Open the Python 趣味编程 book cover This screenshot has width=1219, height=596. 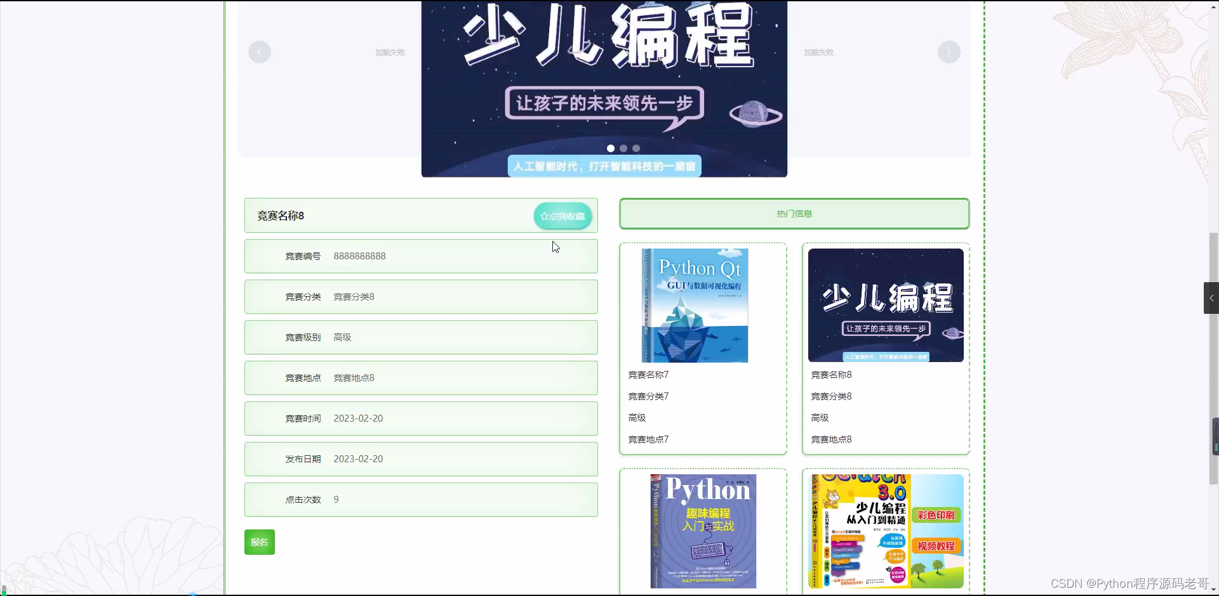pyautogui.click(x=703, y=531)
